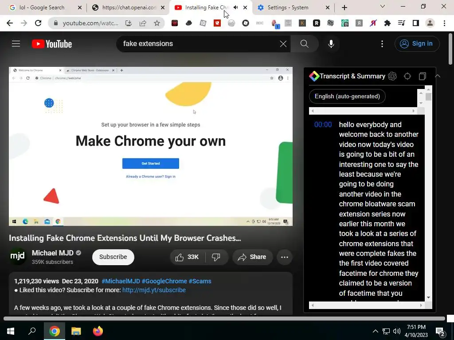Image resolution: width=454 pixels, height=340 pixels.
Task: Run search with the magnifier button
Action: (304, 44)
